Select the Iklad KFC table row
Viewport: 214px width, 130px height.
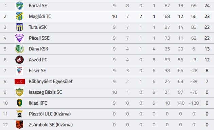click(x=107, y=103)
